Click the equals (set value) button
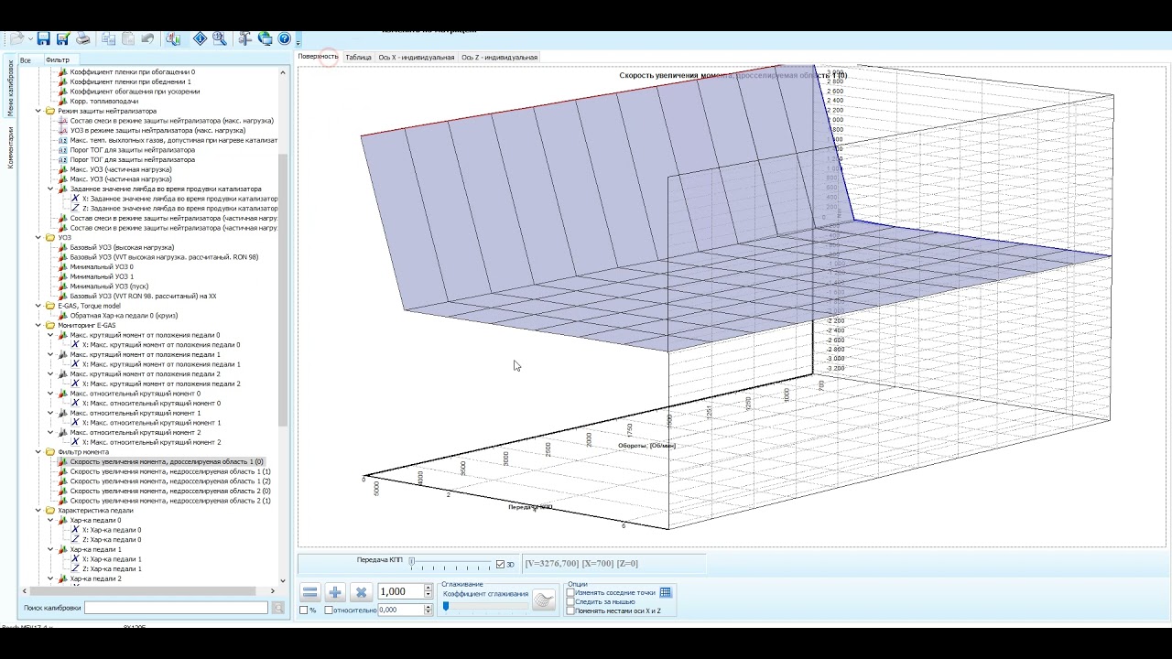 coord(310,592)
